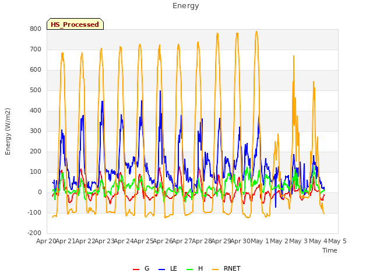Click the orange RNET legend color marker
This screenshot has height=280, width=373.
(x=215, y=269)
